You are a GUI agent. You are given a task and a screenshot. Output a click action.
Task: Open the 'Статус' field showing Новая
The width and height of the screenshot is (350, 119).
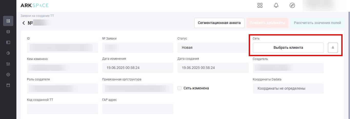tap(213, 47)
